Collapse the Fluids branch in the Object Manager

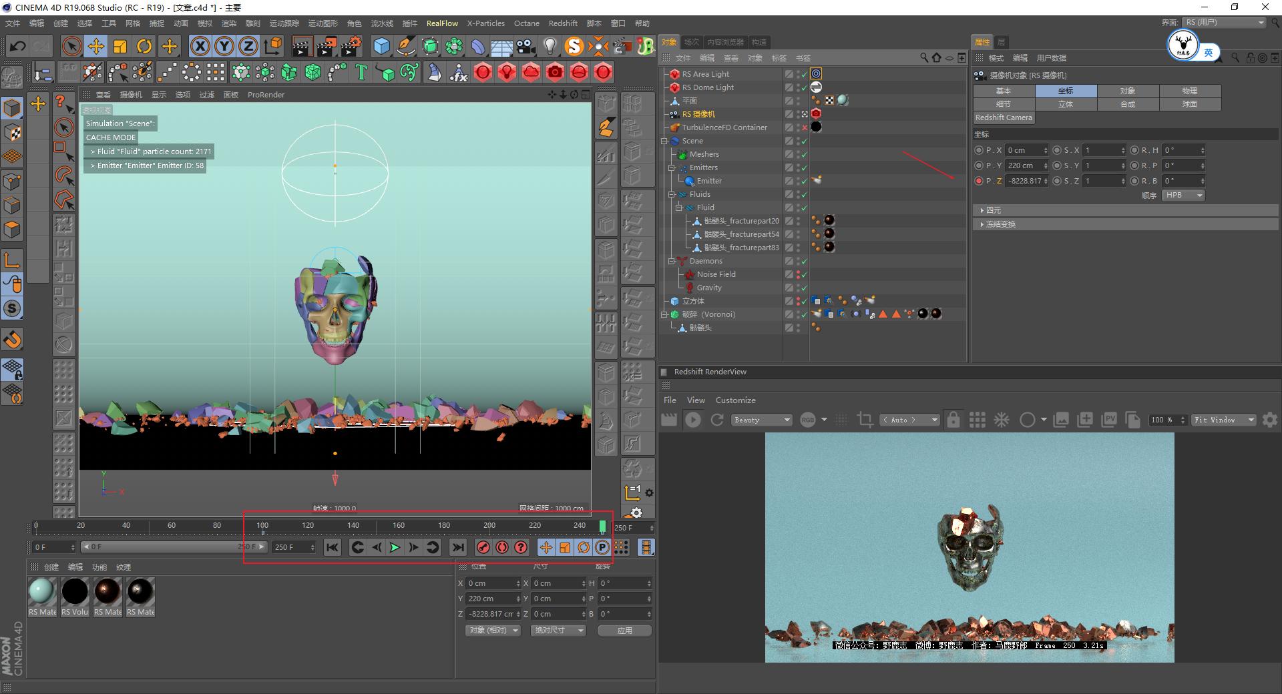[x=672, y=194]
